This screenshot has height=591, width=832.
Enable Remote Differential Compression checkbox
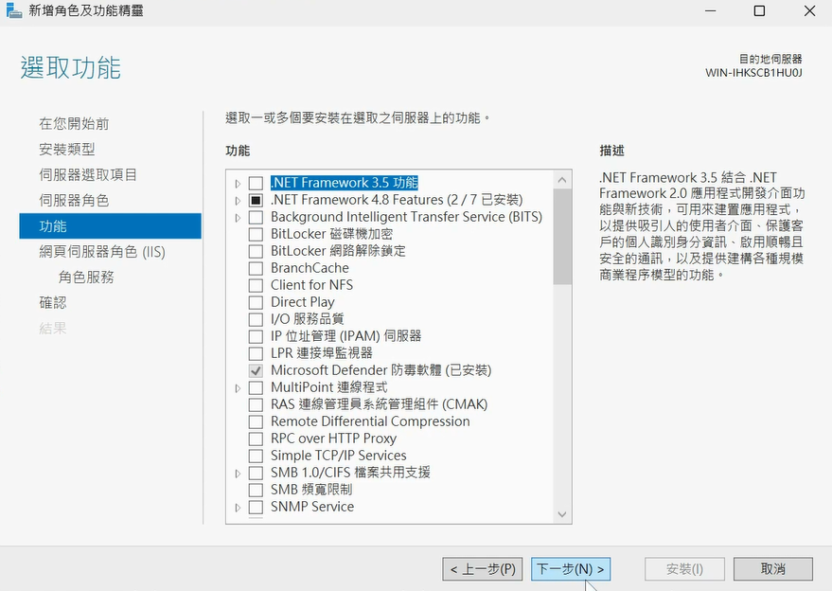coord(256,421)
